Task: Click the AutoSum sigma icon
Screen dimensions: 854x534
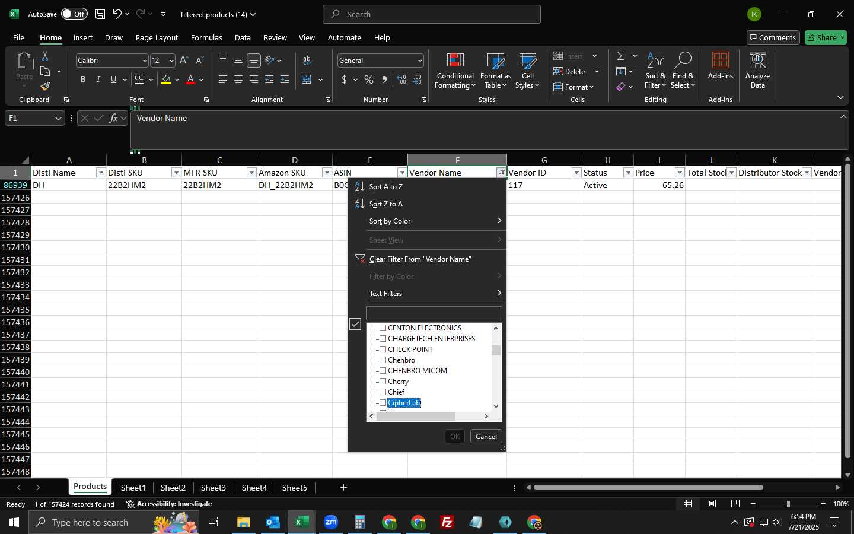Action: point(621,56)
